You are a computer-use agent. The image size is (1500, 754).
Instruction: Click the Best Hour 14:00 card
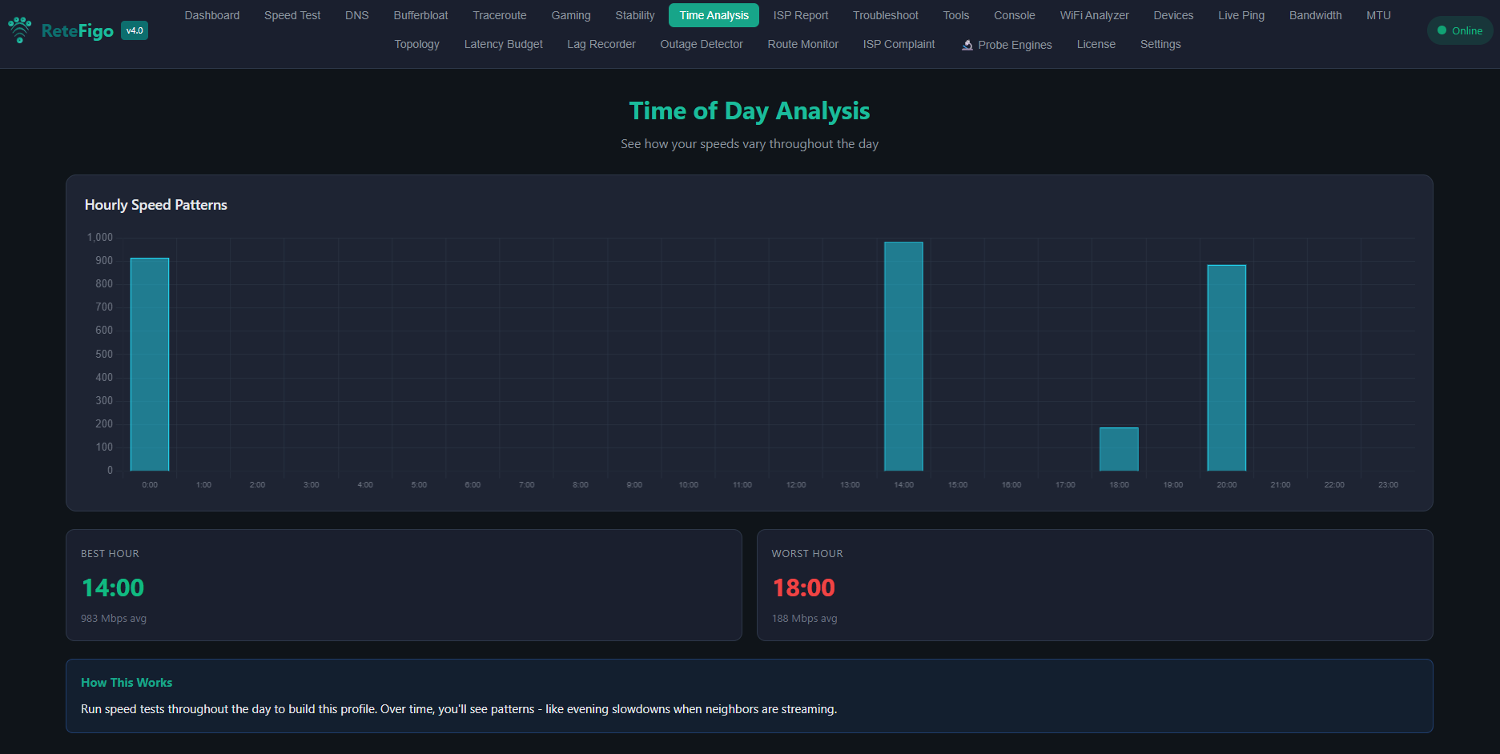[x=404, y=585]
